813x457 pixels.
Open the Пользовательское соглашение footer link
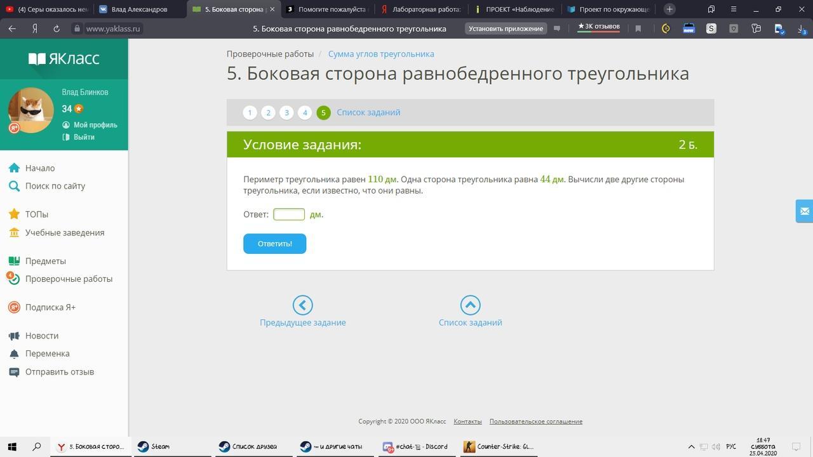click(x=535, y=421)
